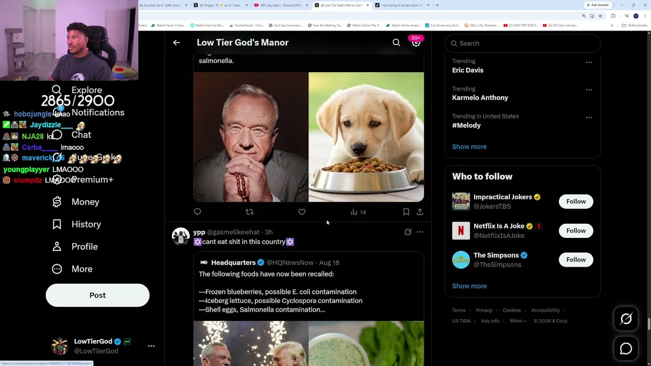
Task: Open the browser extensions puzzle icon
Action: pos(613,16)
